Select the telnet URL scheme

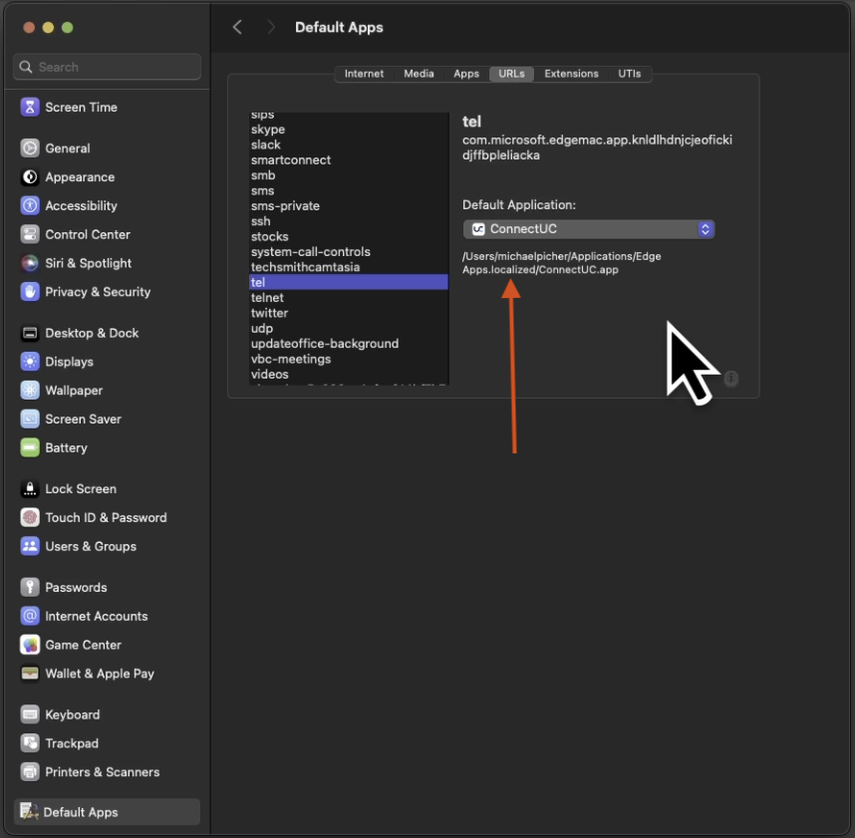349,297
